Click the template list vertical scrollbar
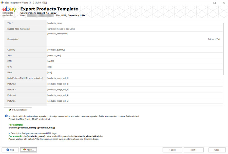 click(223, 49)
